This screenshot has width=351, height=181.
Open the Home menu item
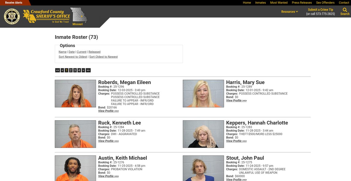tap(247, 3)
